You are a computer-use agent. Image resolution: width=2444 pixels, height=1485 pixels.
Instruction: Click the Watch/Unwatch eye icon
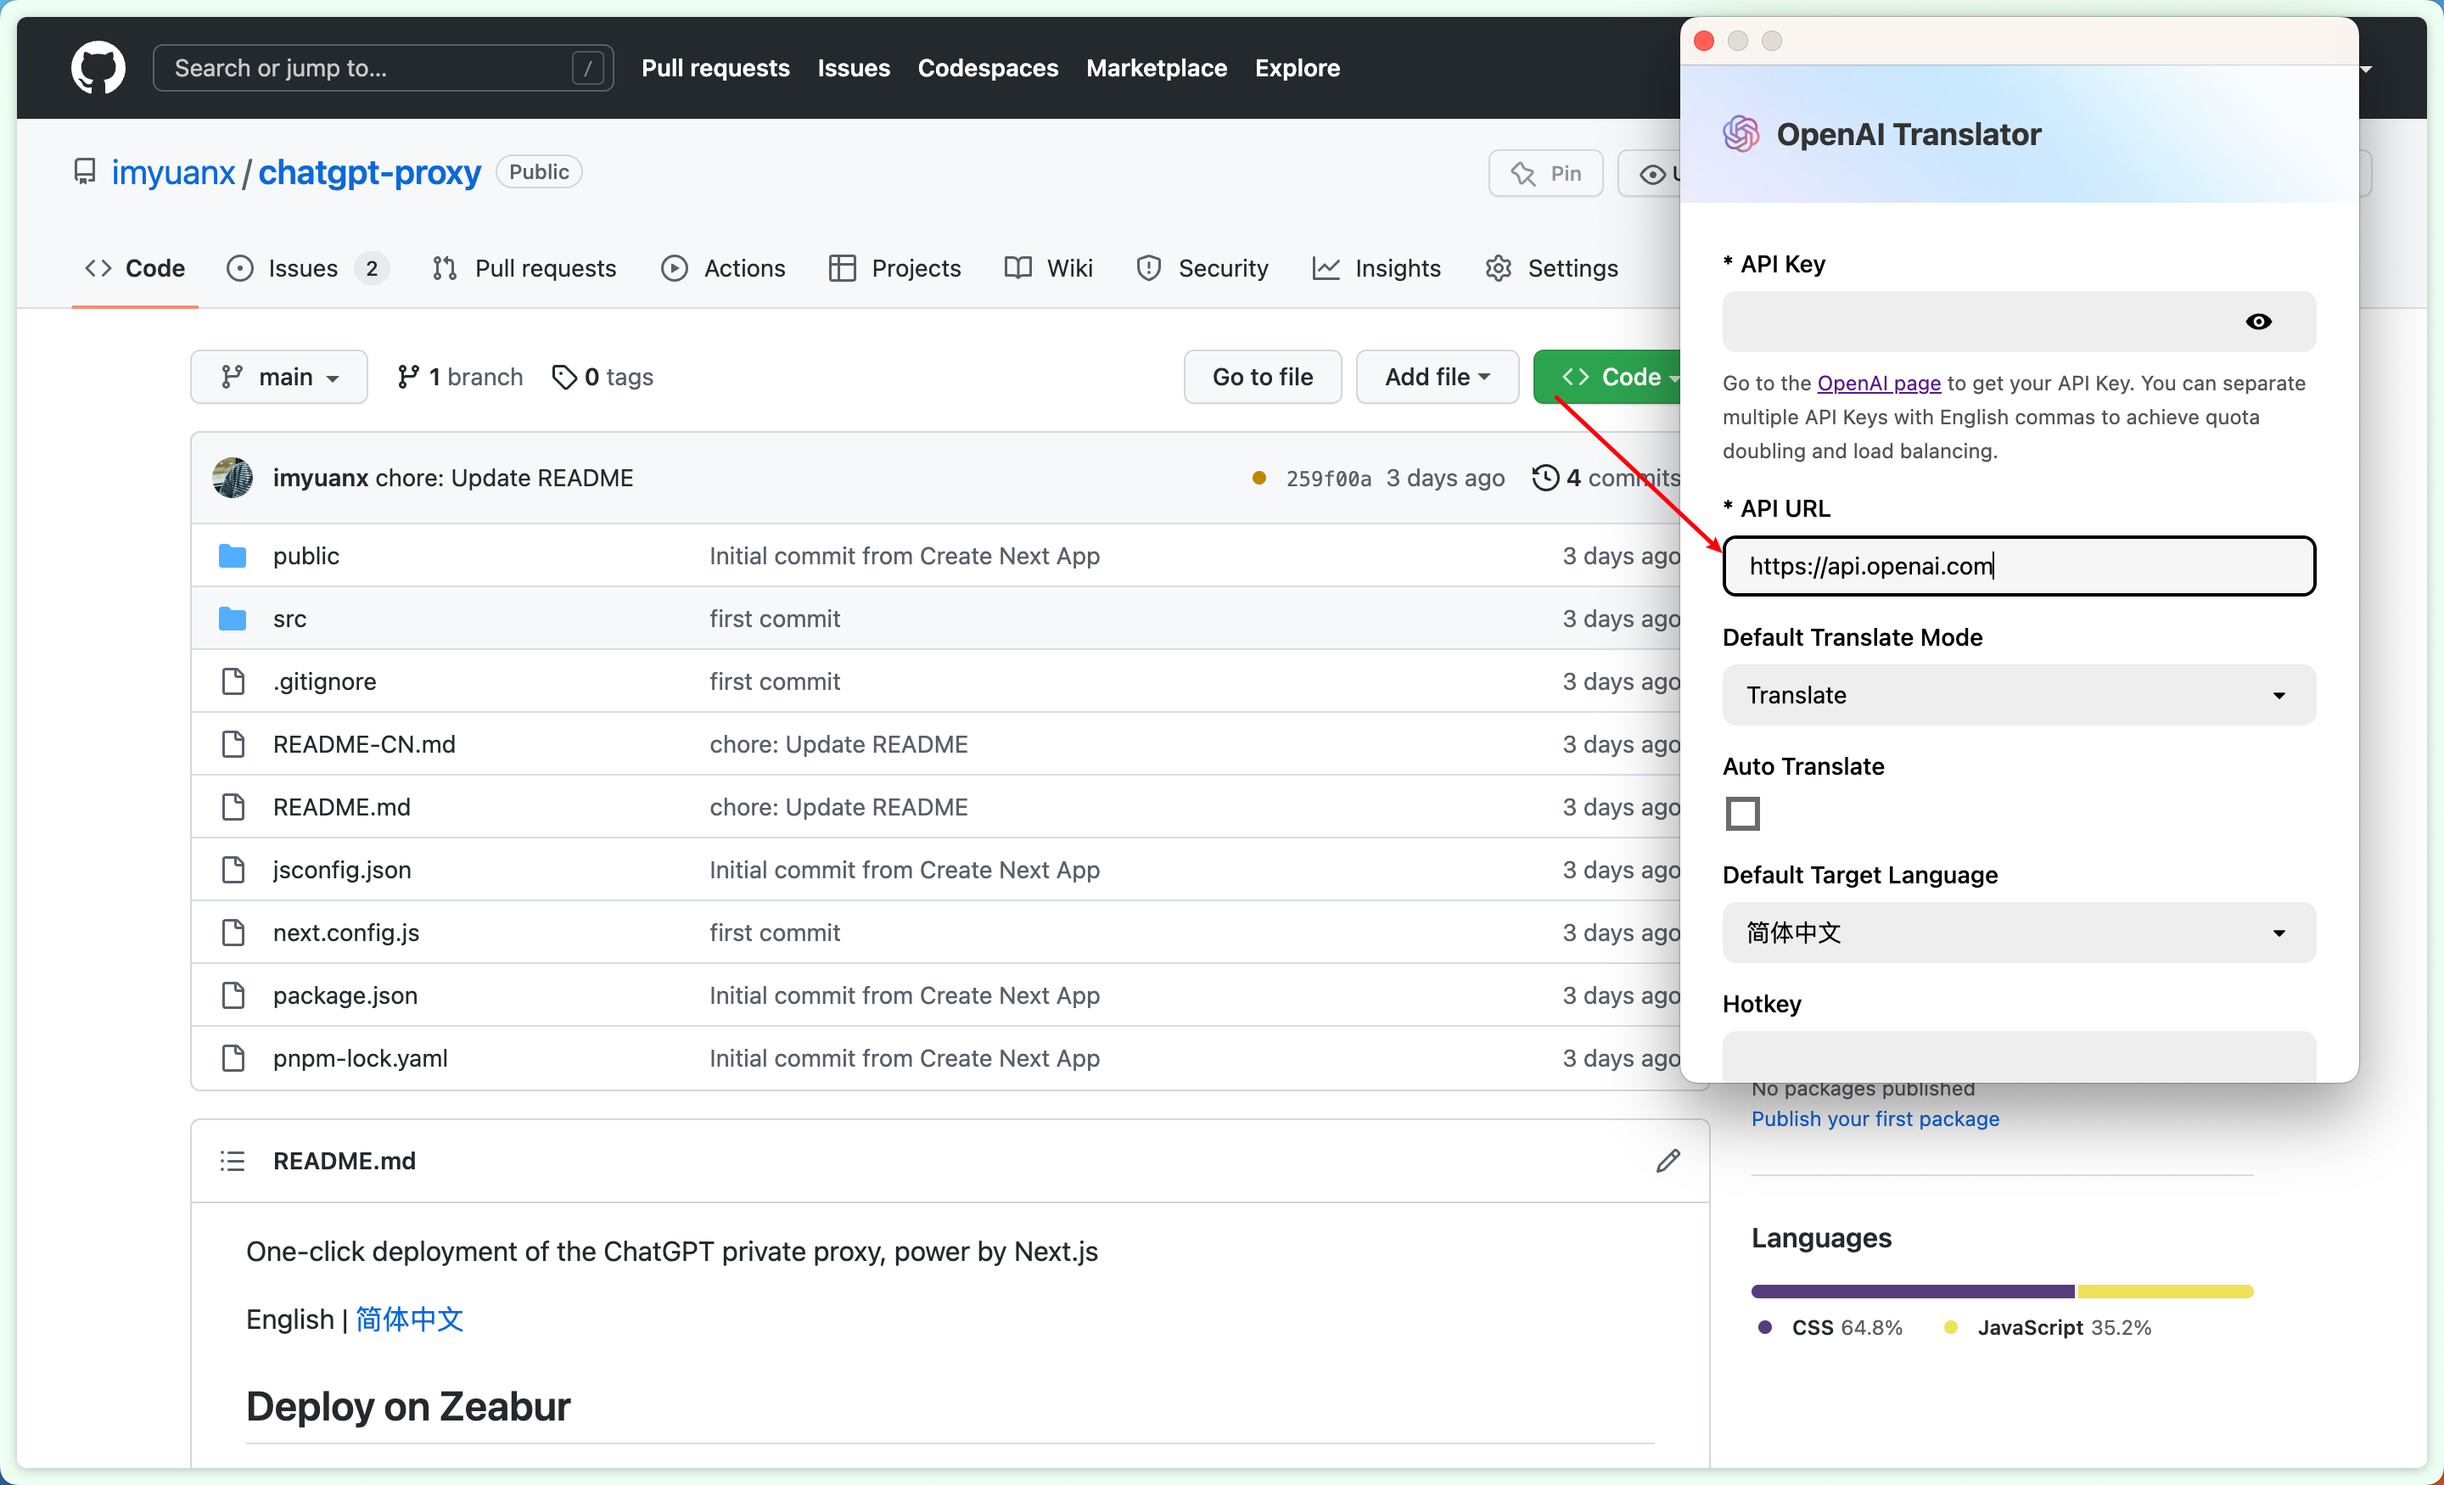point(1655,171)
